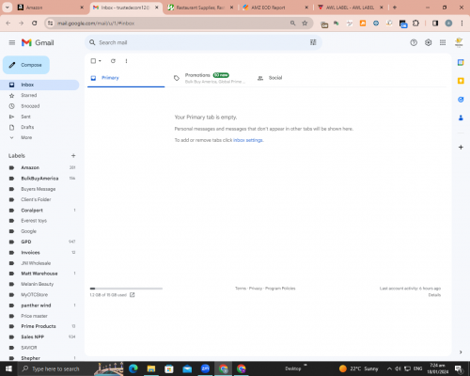
Task: Open the Sent folder
Action: [x=25, y=117]
